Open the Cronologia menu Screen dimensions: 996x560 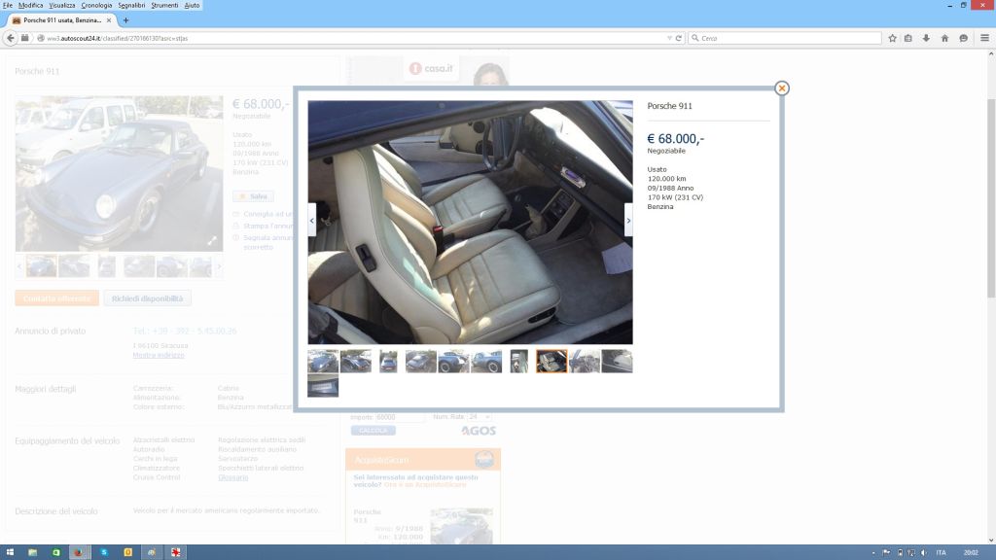(x=96, y=5)
